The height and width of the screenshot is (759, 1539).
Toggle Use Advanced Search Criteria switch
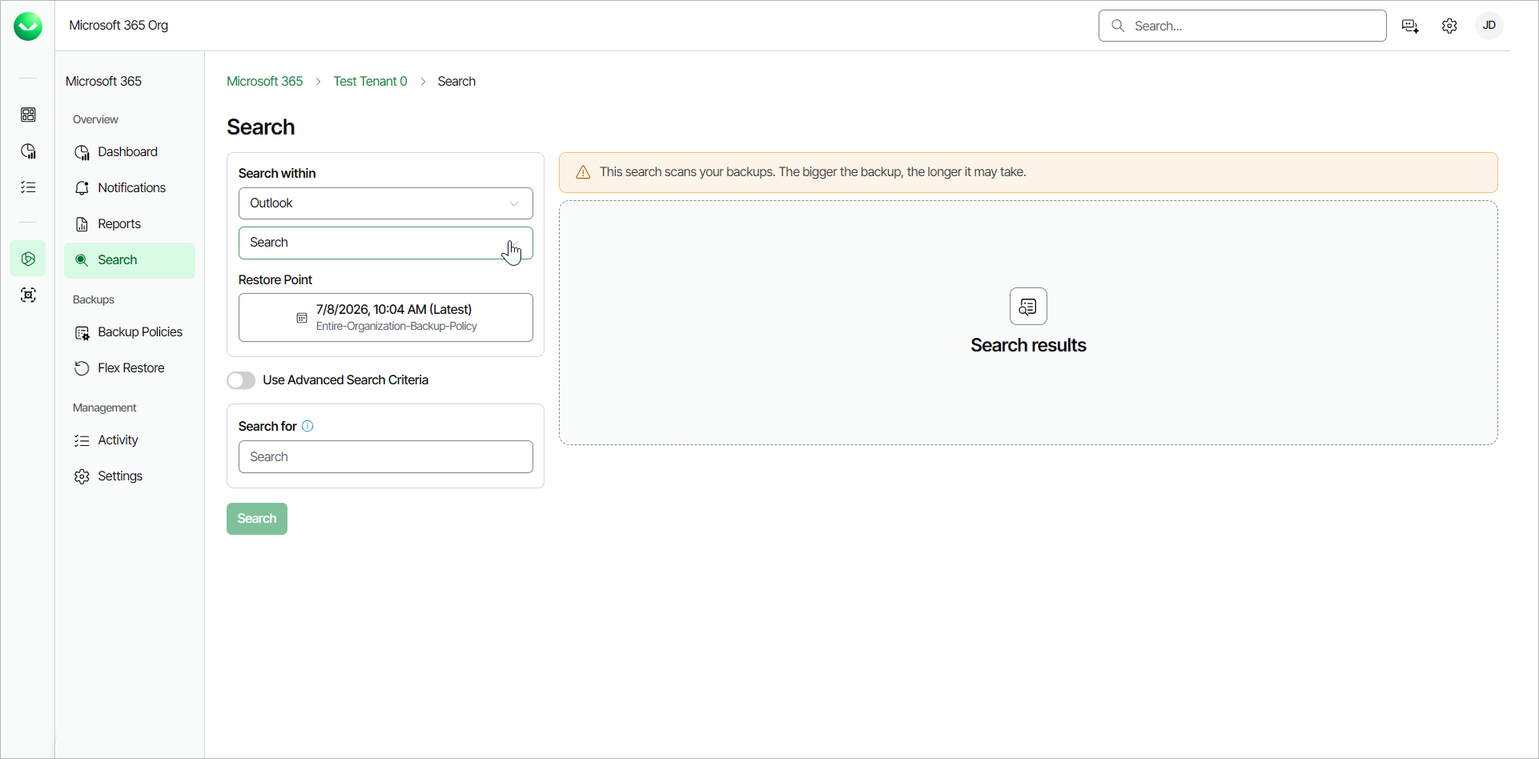pyautogui.click(x=241, y=380)
